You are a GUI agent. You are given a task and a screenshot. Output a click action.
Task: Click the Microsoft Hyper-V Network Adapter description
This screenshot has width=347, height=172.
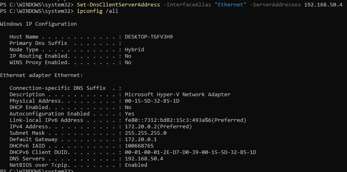point(177,95)
